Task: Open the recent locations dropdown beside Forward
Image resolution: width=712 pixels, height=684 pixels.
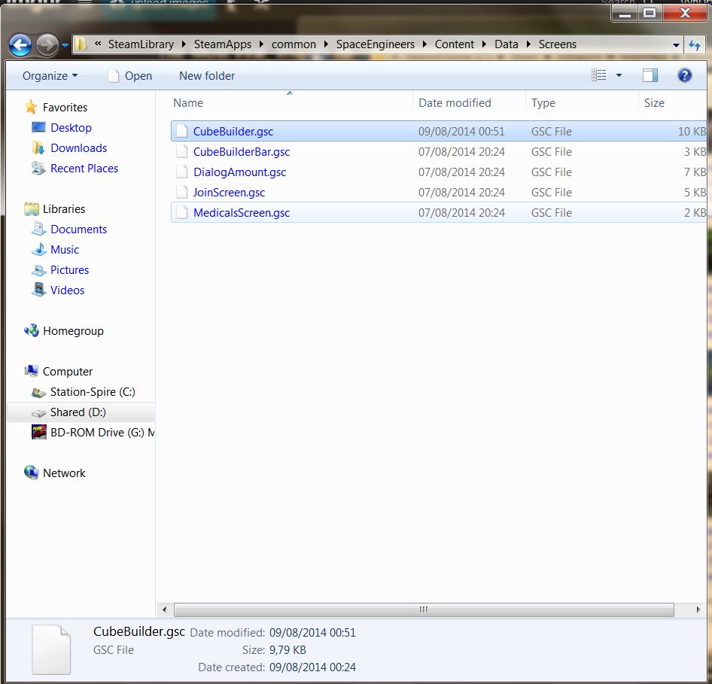Action: click(x=65, y=45)
